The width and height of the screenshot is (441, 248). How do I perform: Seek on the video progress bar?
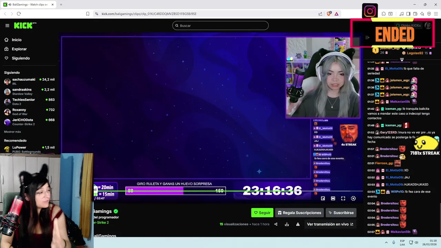pos(227,191)
